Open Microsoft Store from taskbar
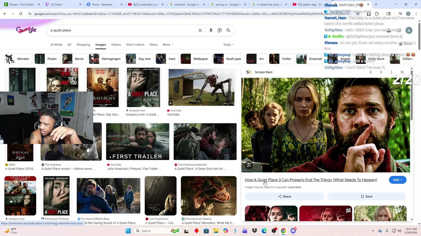This screenshot has height=236, width=421. click(x=206, y=231)
